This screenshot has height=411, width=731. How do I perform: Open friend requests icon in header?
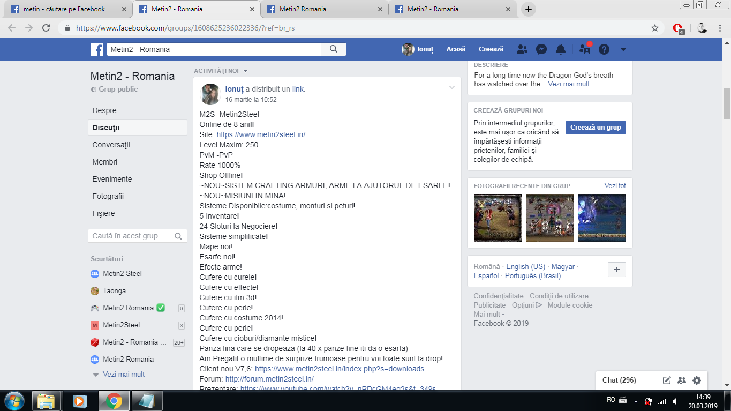click(x=522, y=49)
